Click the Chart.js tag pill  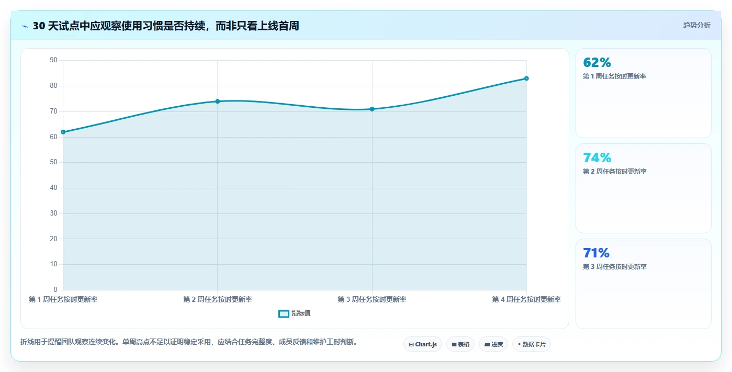pos(423,344)
